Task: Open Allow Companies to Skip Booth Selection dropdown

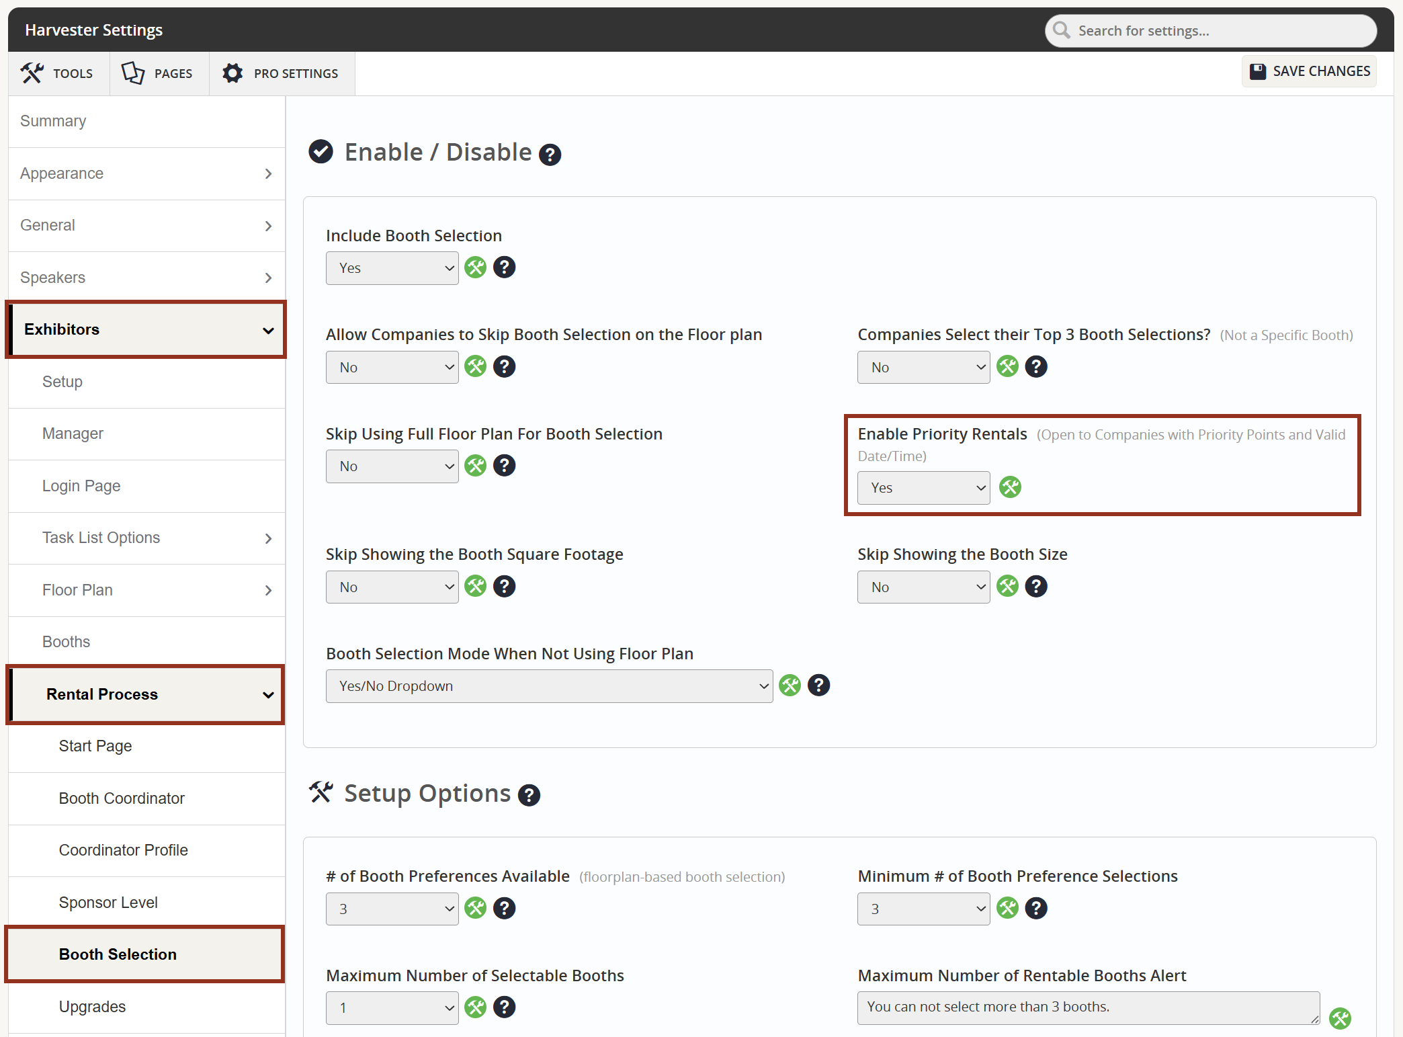Action: [x=392, y=368]
